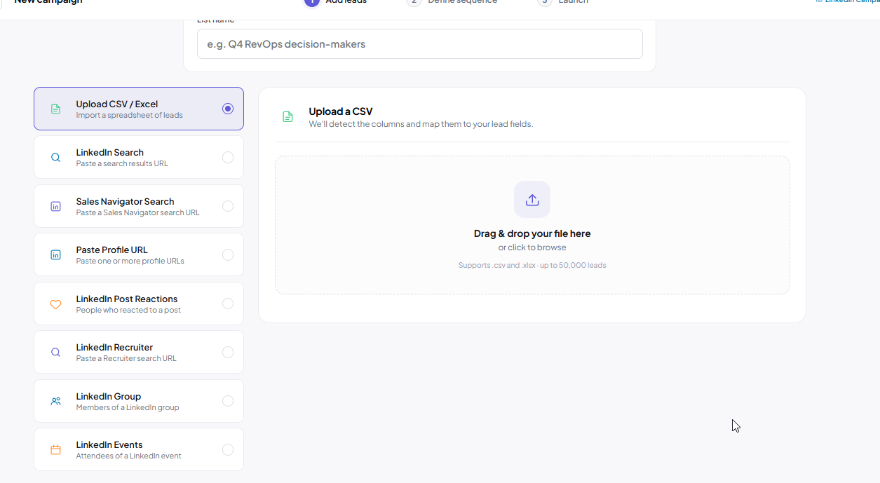
Task: Choose the Paste Profile URL radio option
Action: tap(228, 254)
